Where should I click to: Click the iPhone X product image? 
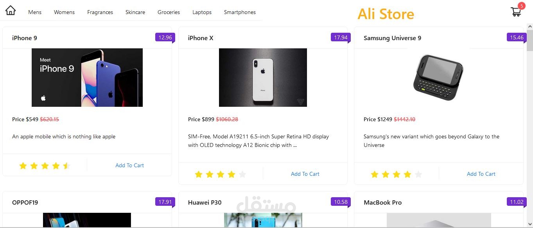263,78
